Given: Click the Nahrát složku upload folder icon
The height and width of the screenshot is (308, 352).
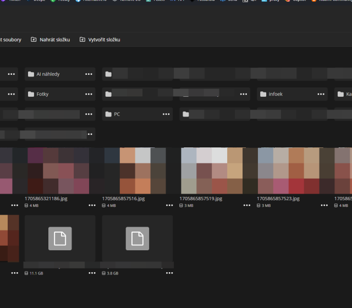Looking at the screenshot, I should (x=34, y=40).
